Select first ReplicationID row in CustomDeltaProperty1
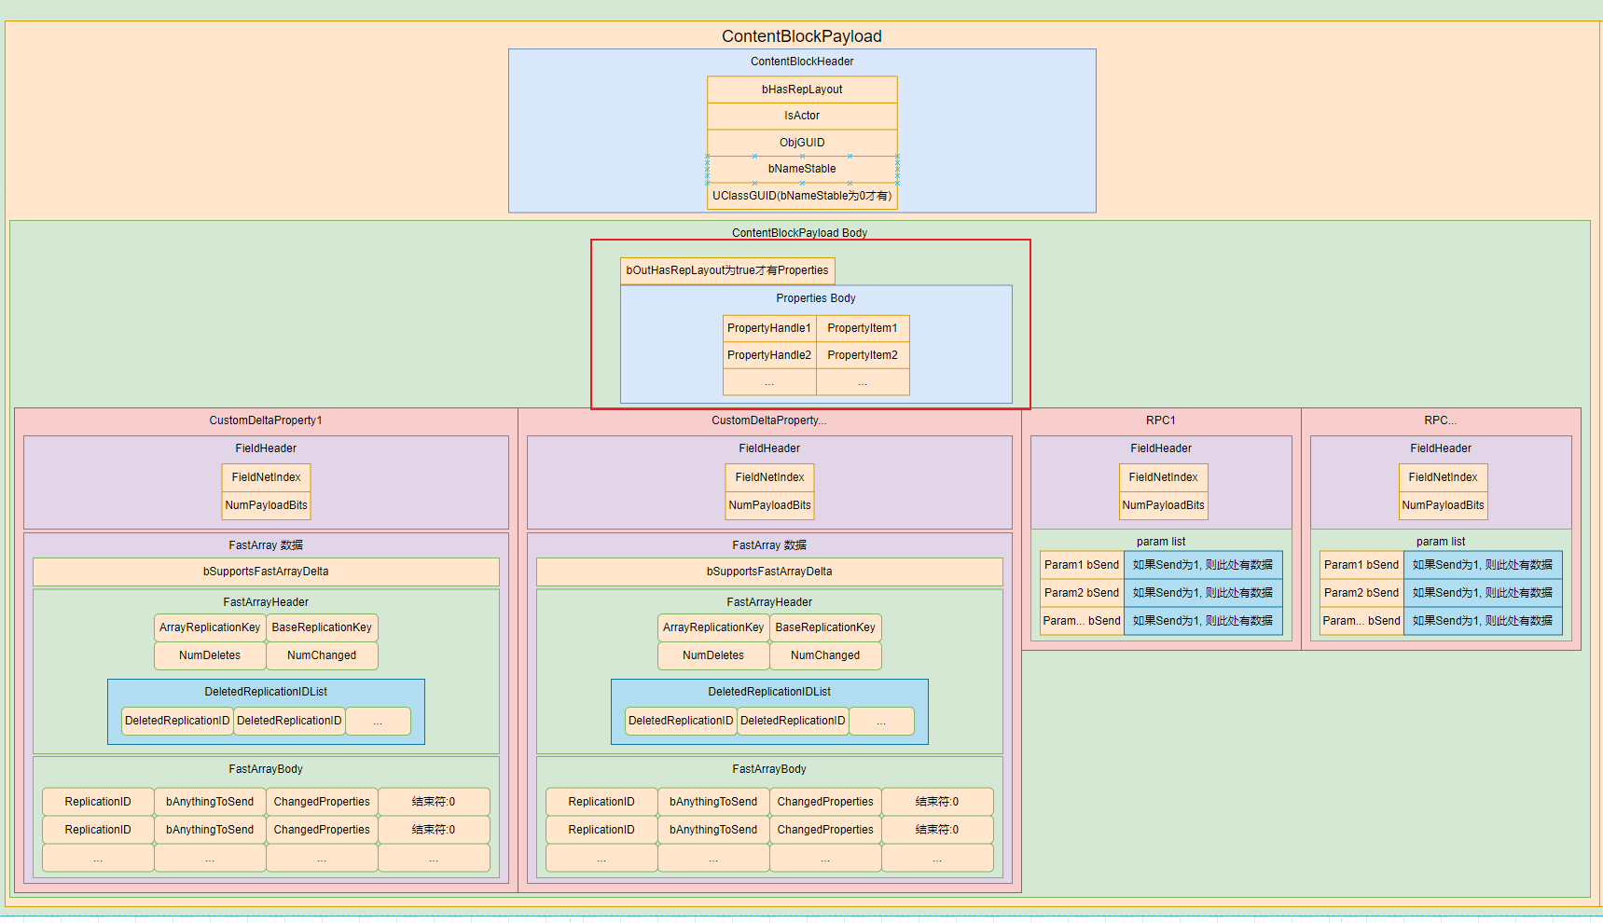The height and width of the screenshot is (923, 1603). pos(98,802)
